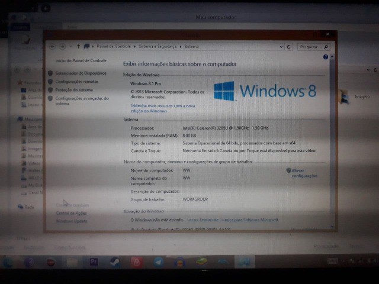Select Painel de Controle breadcrumb
Screen dimensions: 379x284
[114, 46]
